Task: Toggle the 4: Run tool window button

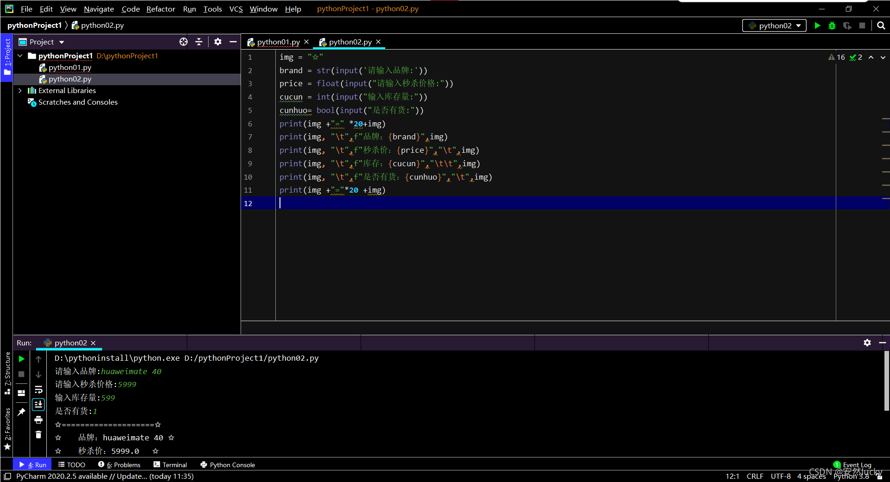Action: click(x=32, y=465)
